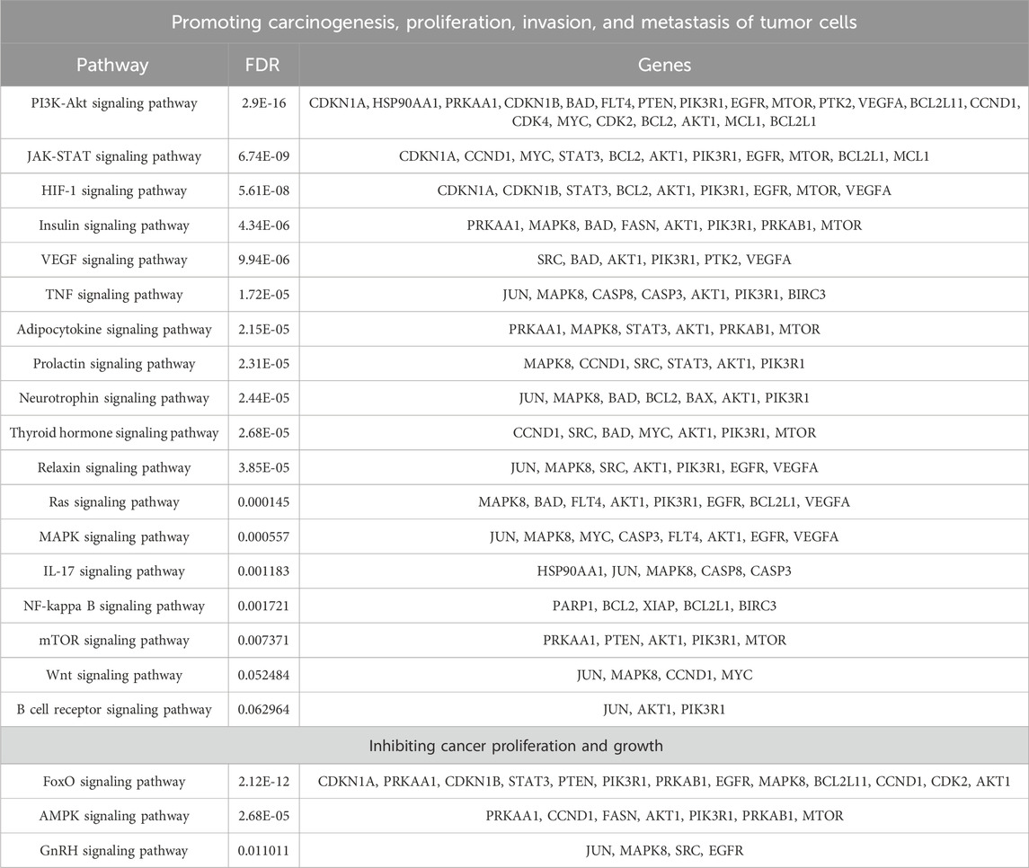Click the TNF pathway gene list starting with JUN

(664, 295)
